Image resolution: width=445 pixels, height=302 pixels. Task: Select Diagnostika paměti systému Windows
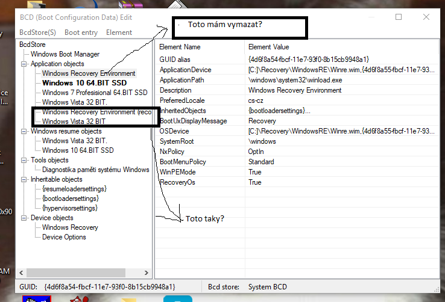coord(96,170)
